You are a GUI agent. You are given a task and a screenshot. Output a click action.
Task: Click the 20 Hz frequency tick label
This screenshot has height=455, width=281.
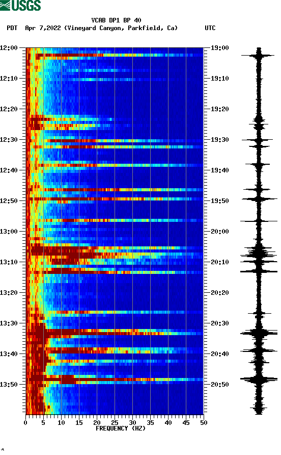coord(97,423)
